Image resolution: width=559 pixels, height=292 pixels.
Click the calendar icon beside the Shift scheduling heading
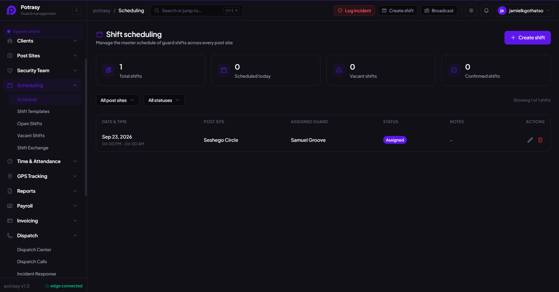[x=99, y=34]
